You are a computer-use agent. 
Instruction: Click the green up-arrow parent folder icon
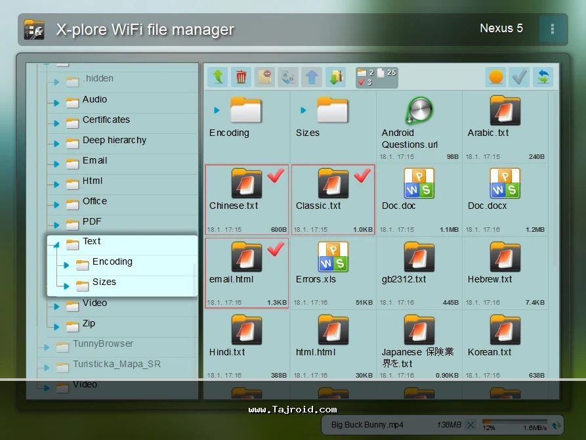(x=218, y=77)
